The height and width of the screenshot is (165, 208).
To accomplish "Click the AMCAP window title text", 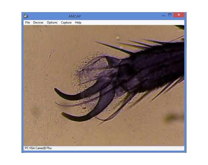I will [75, 16].
